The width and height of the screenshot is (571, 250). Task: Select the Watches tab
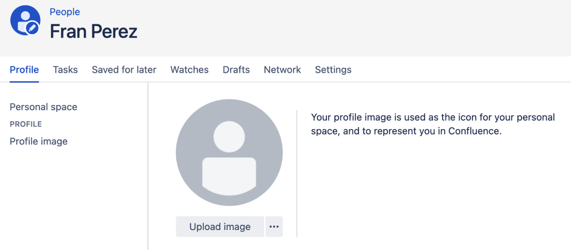click(189, 70)
